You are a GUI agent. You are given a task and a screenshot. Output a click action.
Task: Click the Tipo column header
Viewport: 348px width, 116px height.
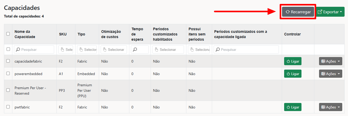click(x=81, y=34)
